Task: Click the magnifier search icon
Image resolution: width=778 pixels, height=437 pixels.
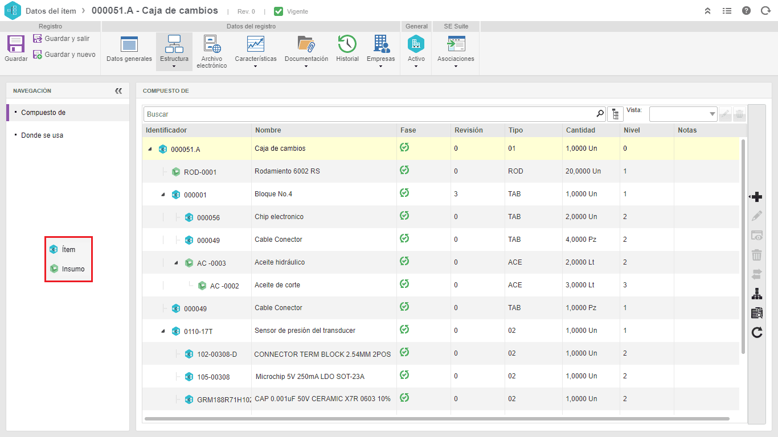Action: pyautogui.click(x=600, y=114)
